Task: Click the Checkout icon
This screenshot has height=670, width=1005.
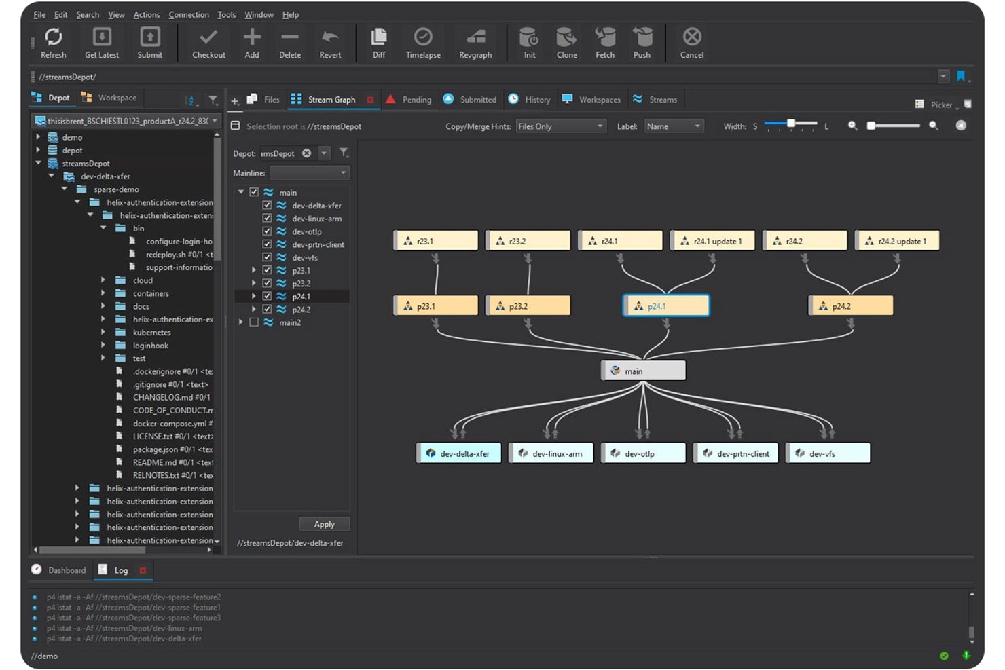Action: tap(208, 37)
